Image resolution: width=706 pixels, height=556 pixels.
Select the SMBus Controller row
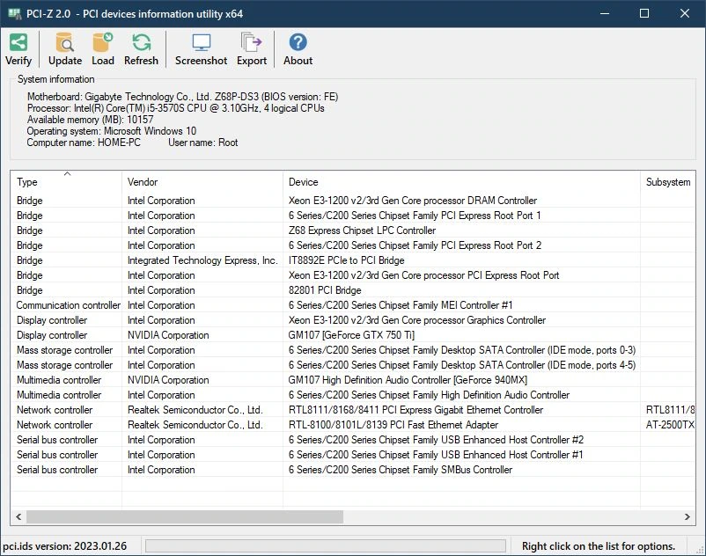point(353,469)
